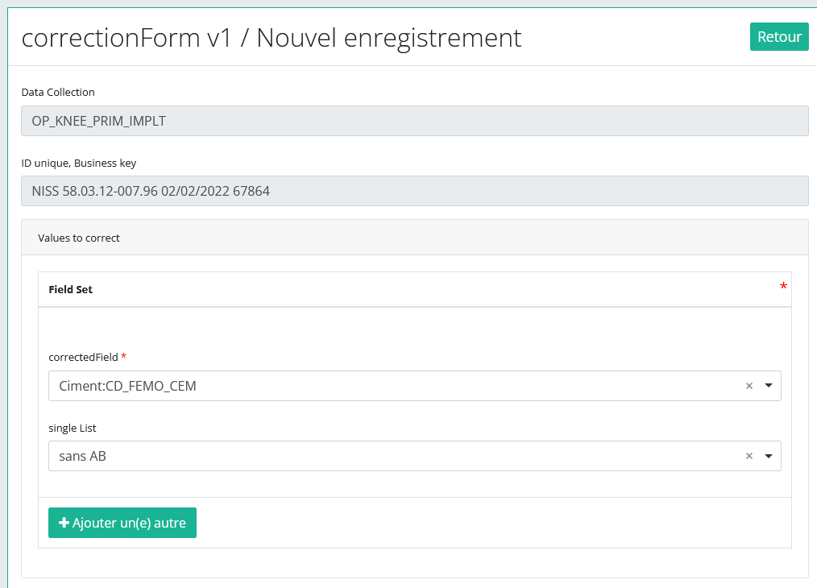Click the 'Values to correct' panel header
The image size is (817, 588).
pyautogui.click(x=79, y=238)
